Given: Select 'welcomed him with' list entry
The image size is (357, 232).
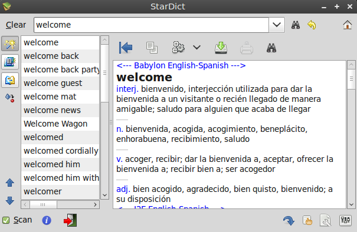Looking at the screenshot, I should [x=60, y=178].
